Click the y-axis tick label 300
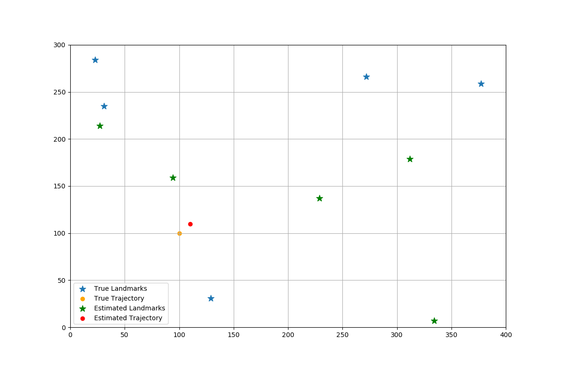The width and height of the screenshot is (562, 374). point(59,45)
